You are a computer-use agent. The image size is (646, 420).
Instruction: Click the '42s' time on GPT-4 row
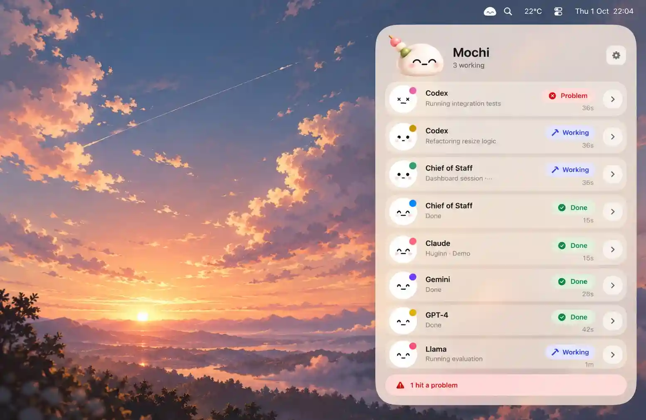588,330
